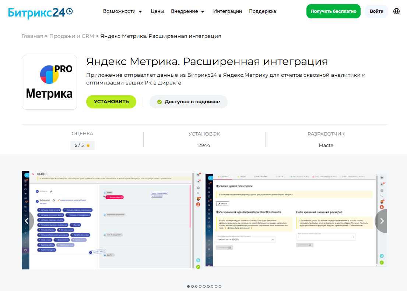This screenshot has height=291, width=407.
Task: Open the Цены menu item
Action: (157, 11)
